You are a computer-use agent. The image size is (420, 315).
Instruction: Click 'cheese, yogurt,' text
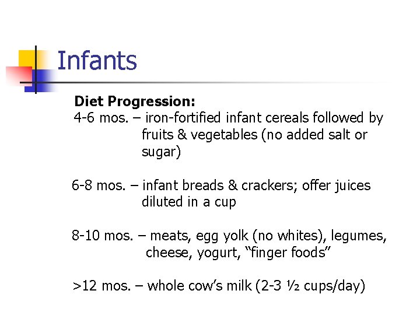tap(193, 253)
